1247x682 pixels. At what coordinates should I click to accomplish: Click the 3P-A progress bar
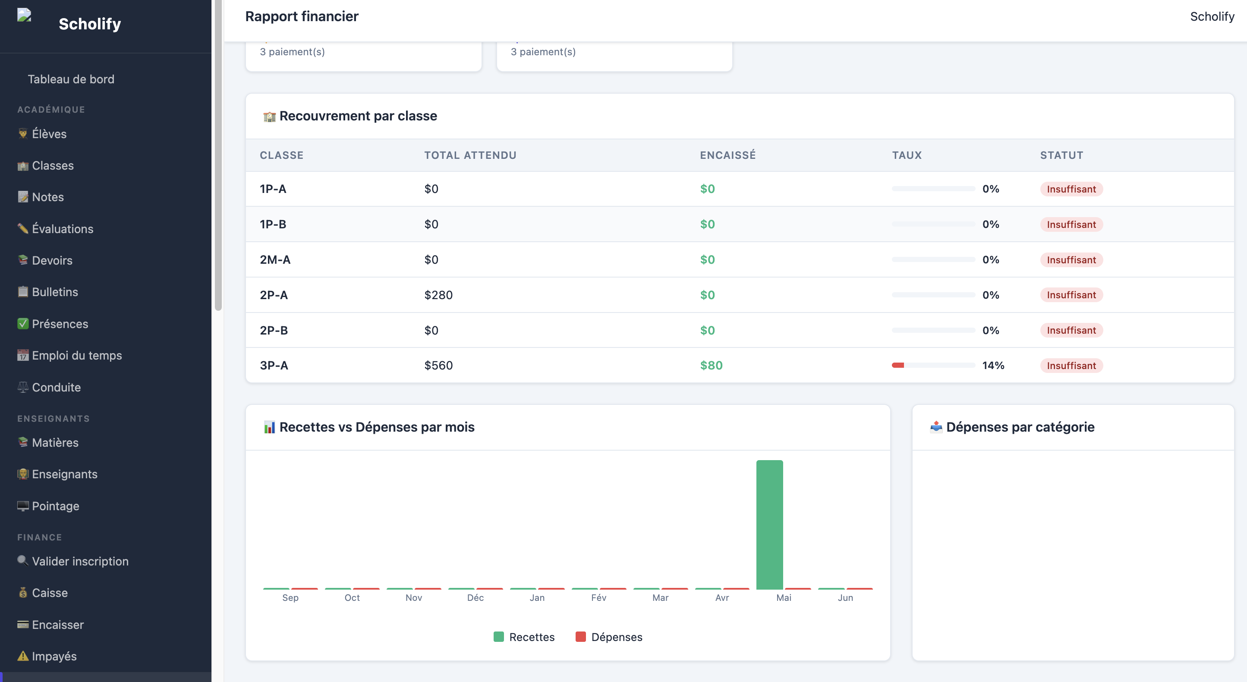tap(933, 365)
